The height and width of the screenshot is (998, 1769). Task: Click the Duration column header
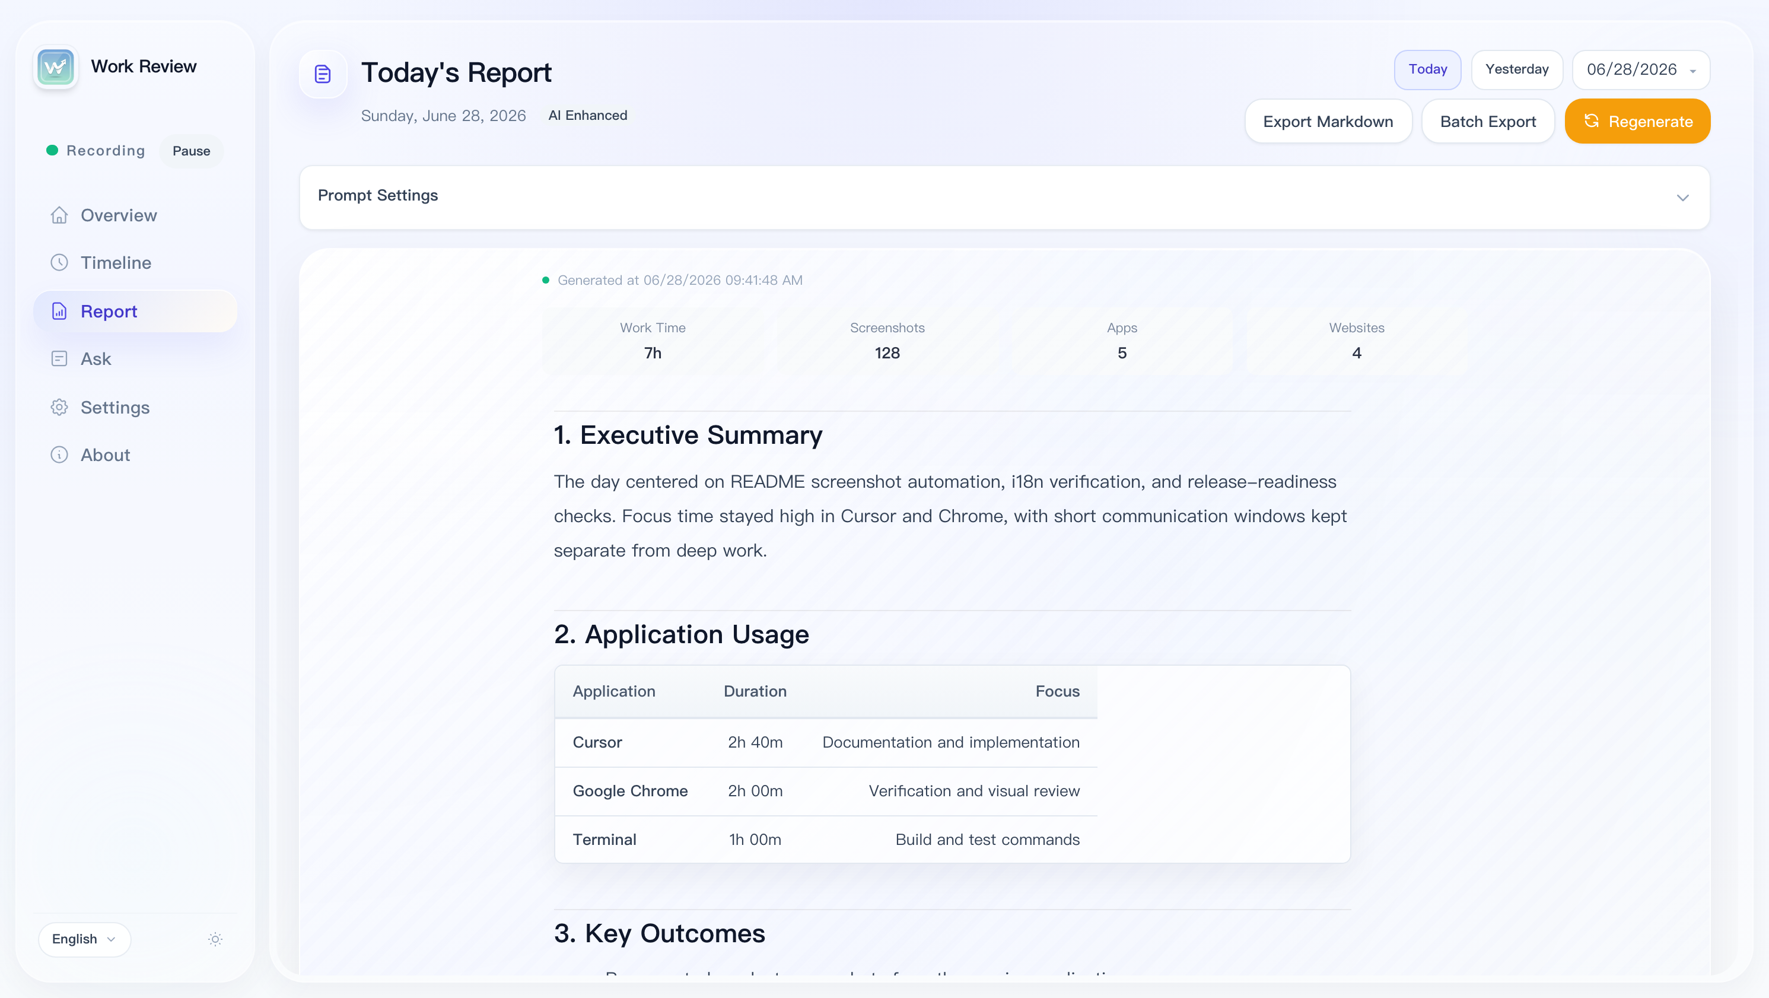(x=755, y=692)
